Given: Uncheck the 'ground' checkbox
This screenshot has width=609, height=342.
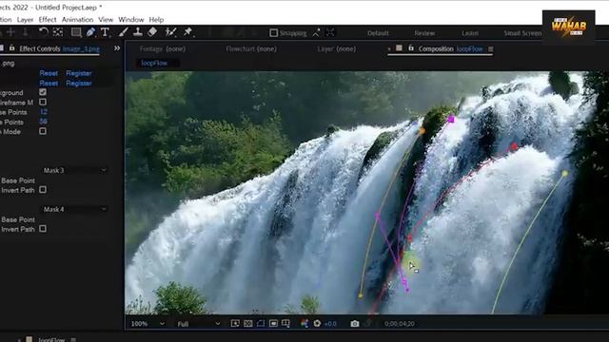Looking at the screenshot, I should 43,92.
